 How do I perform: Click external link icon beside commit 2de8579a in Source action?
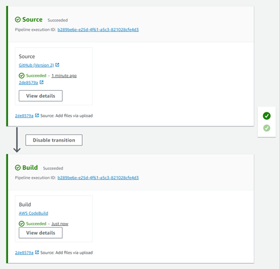point(41,82)
